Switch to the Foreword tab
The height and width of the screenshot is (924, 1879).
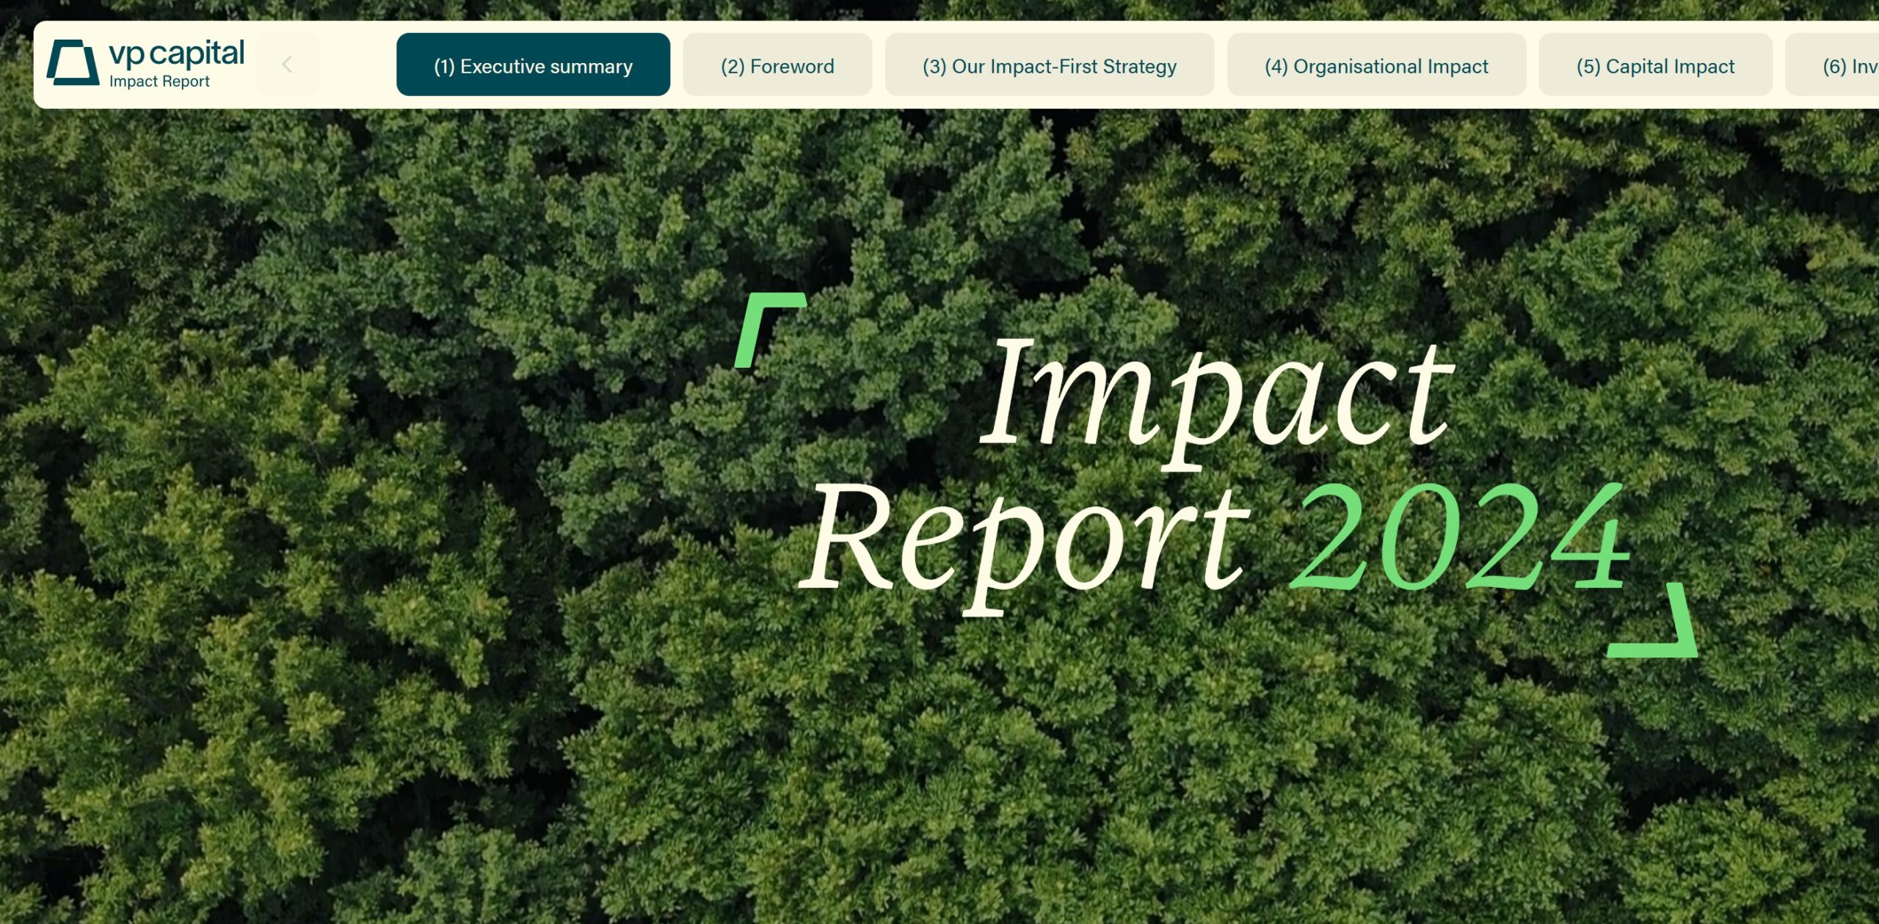pos(777,65)
